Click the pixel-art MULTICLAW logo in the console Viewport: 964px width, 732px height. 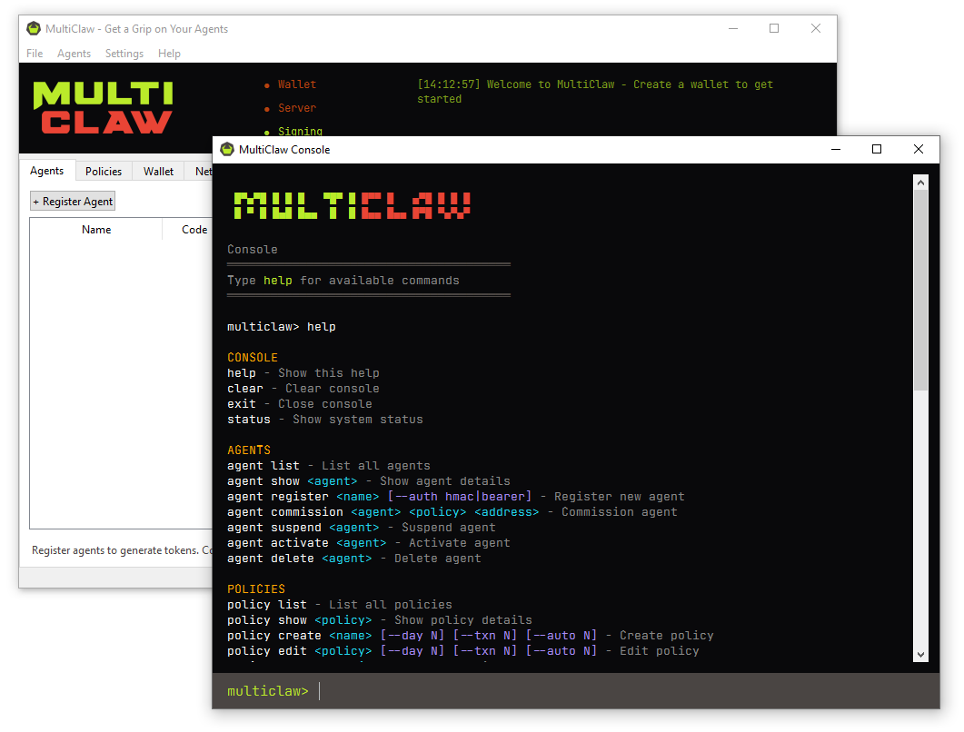tap(348, 206)
